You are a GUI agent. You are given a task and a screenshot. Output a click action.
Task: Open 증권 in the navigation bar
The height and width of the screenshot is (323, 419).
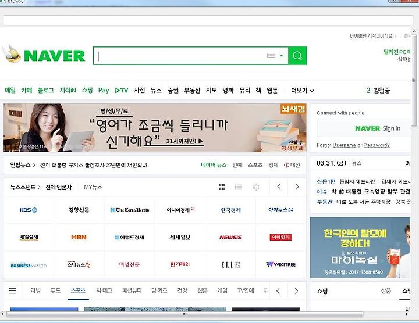(x=173, y=91)
